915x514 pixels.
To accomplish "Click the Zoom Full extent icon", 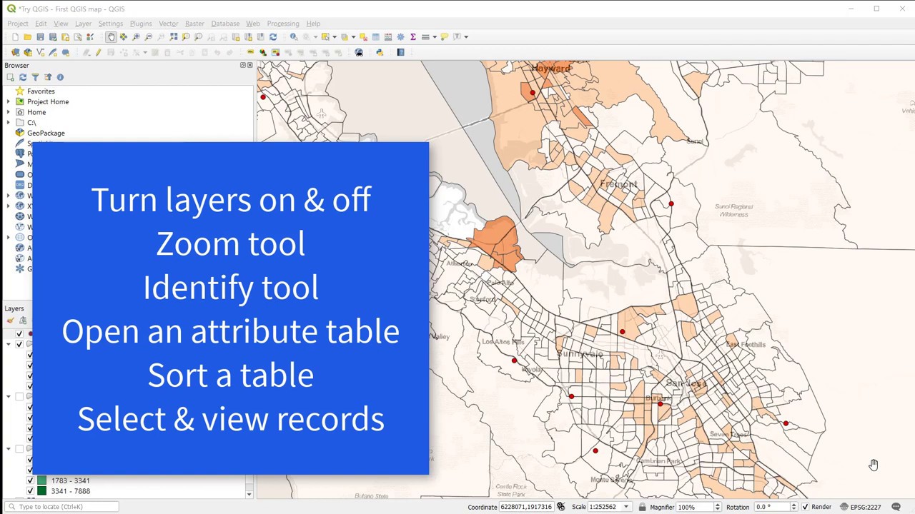I will (174, 36).
